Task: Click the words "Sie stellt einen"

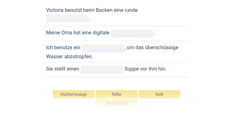Action: 63,69
